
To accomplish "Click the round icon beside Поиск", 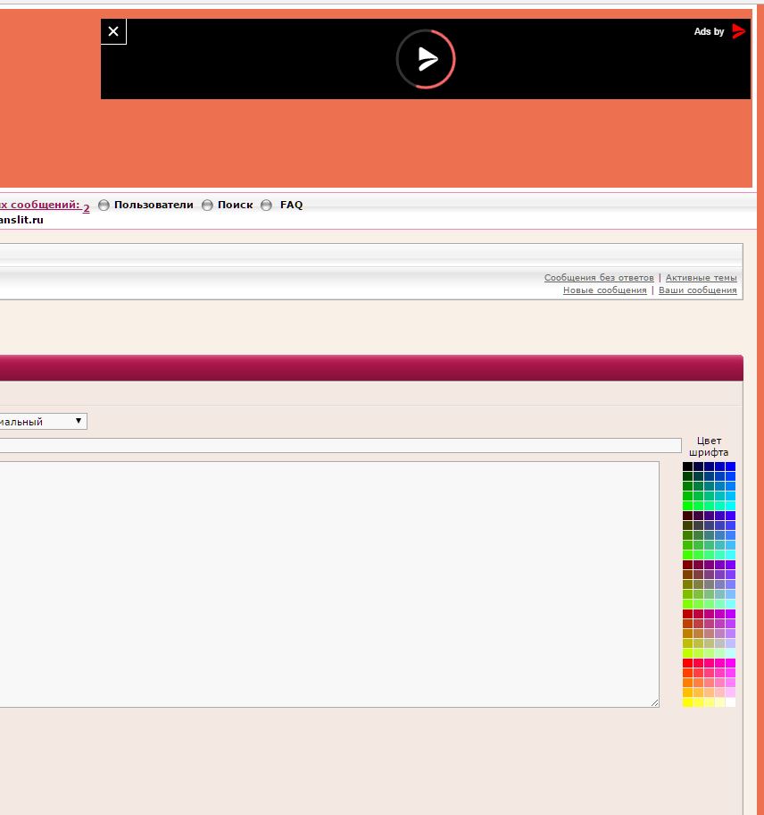I will tap(207, 206).
